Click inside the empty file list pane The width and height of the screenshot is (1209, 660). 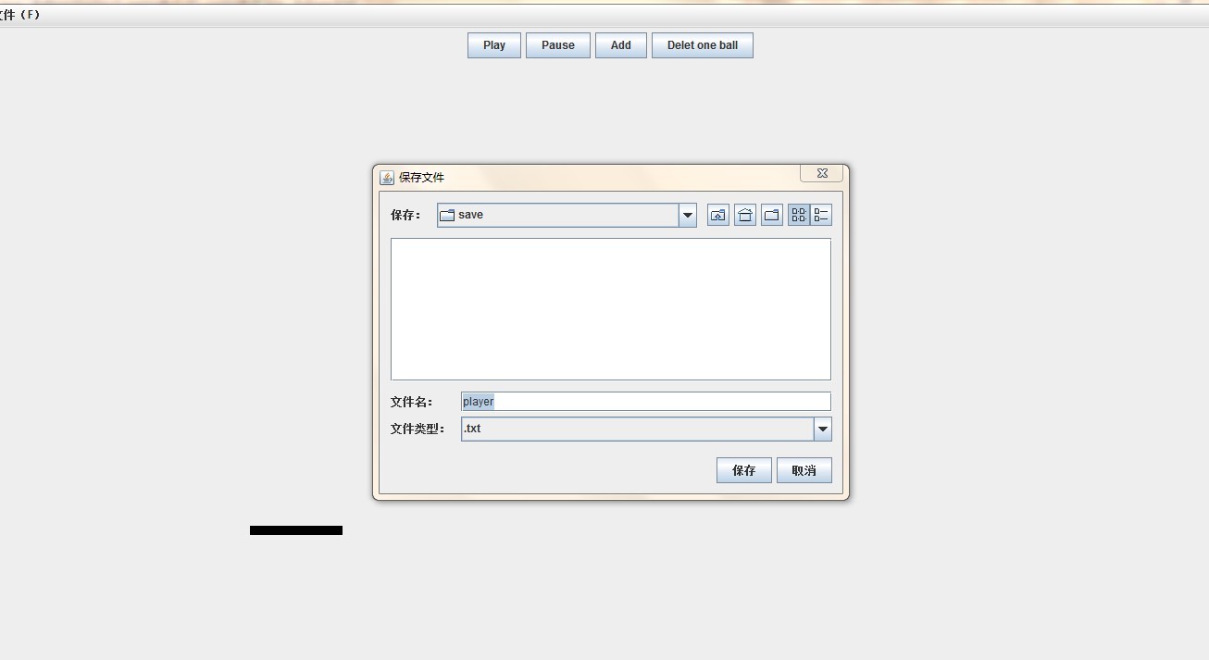click(611, 309)
